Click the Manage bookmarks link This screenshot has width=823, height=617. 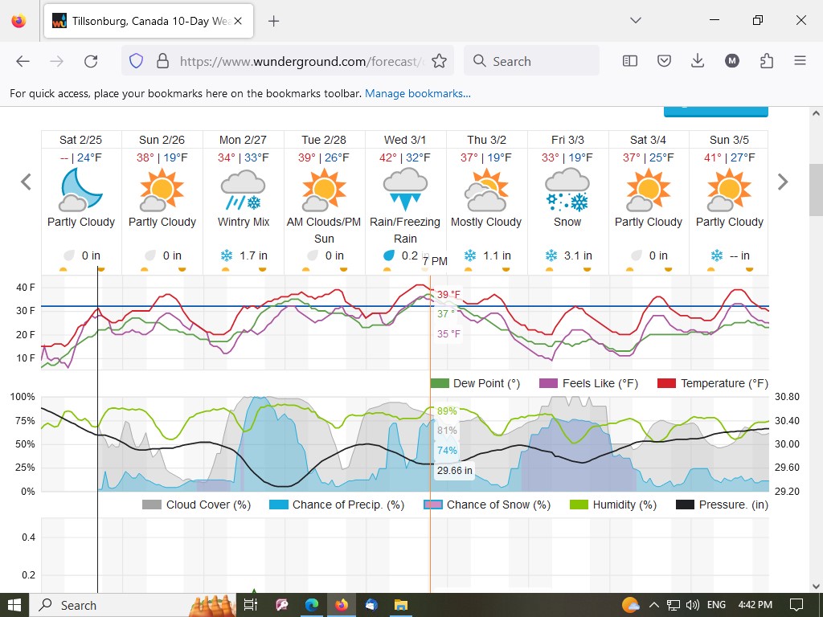[418, 94]
